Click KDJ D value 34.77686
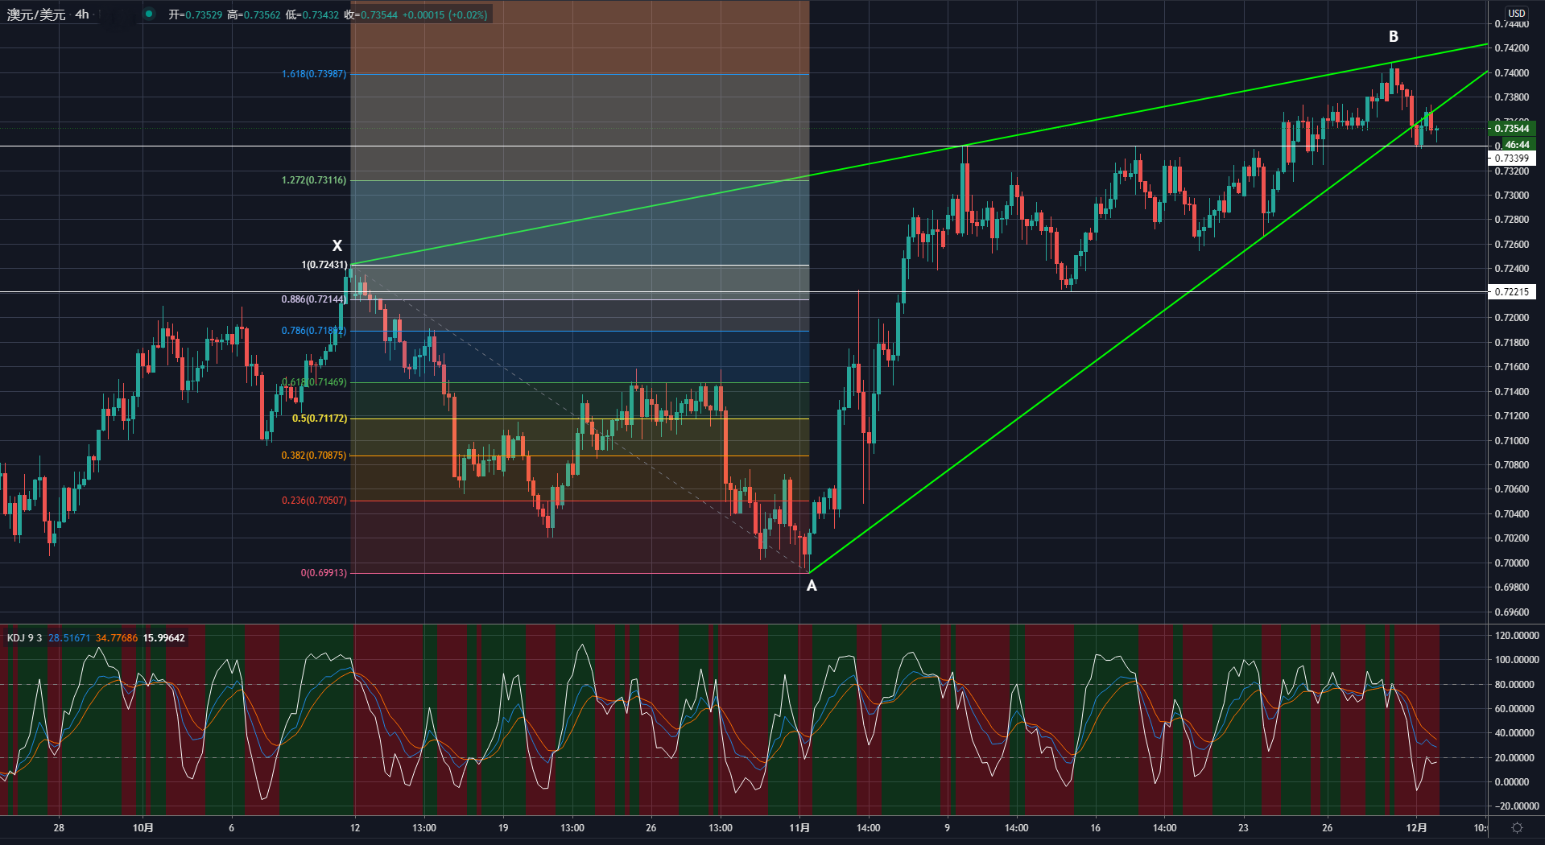Viewport: 1545px width, 845px height. pos(117,638)
